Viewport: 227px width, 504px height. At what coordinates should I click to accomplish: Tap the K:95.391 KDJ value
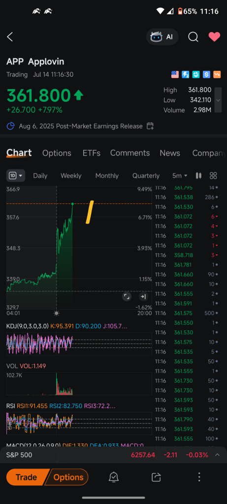point(62,326)
